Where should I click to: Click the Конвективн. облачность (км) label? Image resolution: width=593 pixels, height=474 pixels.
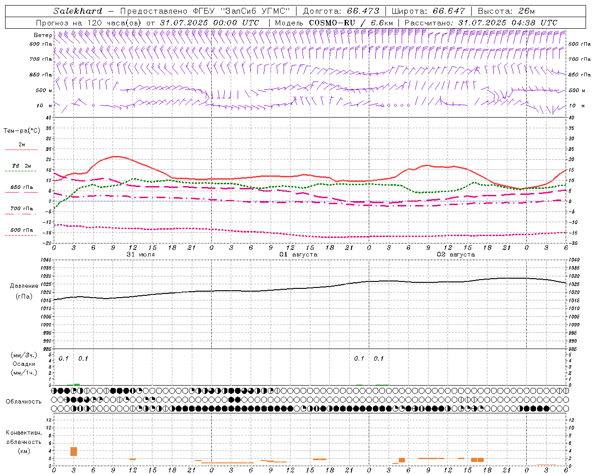click(24, 442)
